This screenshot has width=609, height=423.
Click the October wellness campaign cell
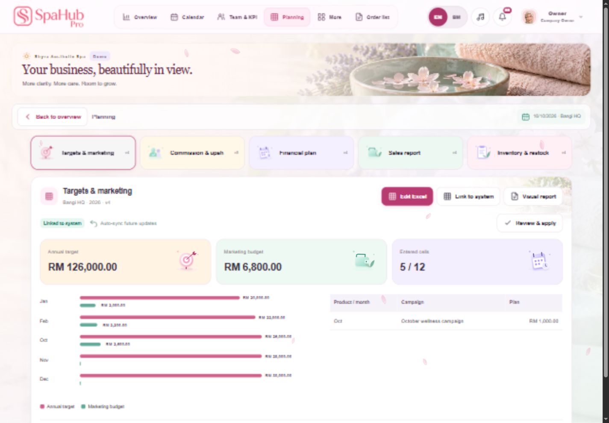432,321
